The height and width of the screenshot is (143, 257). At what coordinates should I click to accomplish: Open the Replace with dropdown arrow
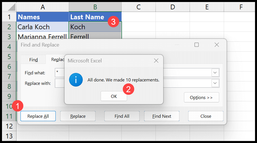(215, 83)
